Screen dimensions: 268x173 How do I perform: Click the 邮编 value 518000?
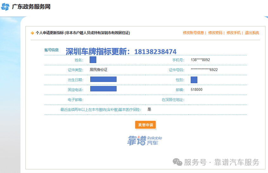[196, 89]
